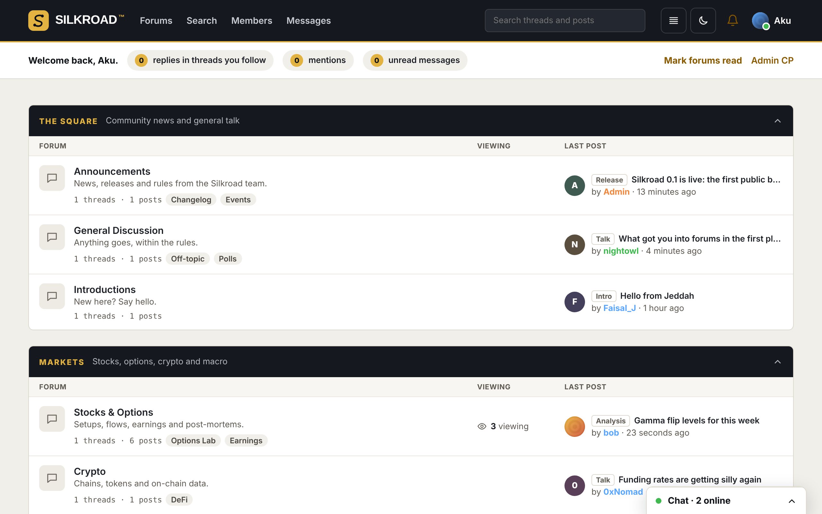Click the nightowl username link
Screen dimensions: 822x514
(621, 251)
